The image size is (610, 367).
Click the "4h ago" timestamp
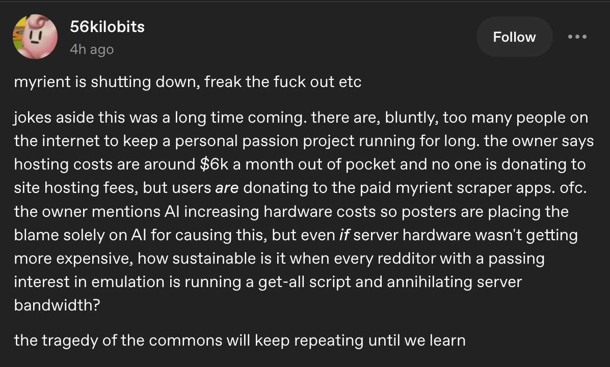(92, 49)
